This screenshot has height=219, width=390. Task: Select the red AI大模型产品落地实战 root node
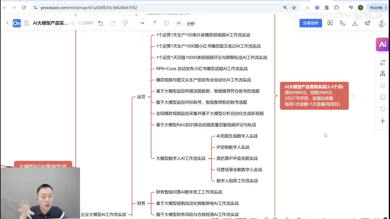pos(314,96)
